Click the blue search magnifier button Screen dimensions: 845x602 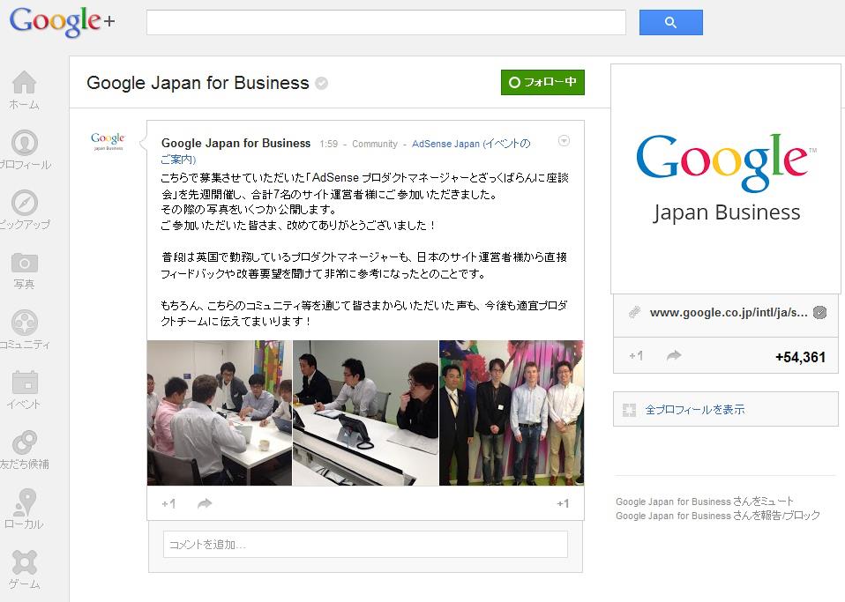coord(671,23)
